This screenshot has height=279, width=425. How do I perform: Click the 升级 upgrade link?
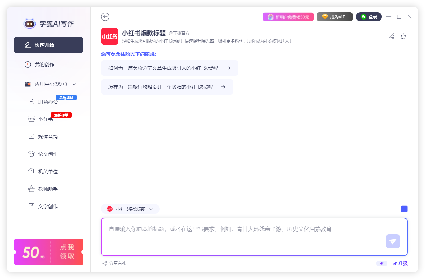tap(400, 263)
